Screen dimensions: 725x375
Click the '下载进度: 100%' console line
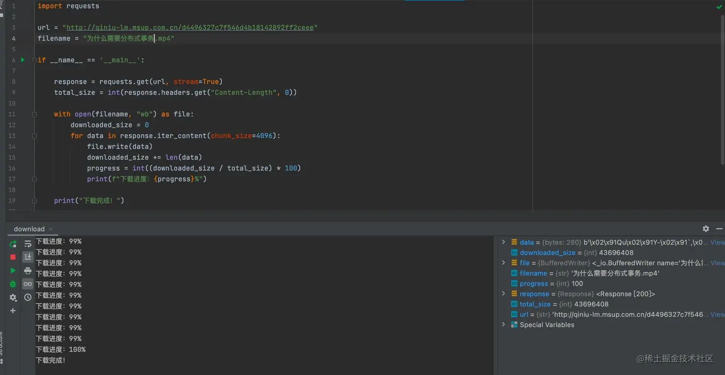(x=61, y=350)
